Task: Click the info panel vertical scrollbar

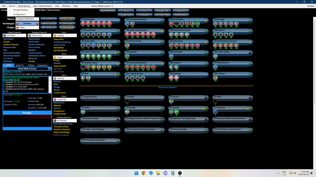Action: (50, 85)
